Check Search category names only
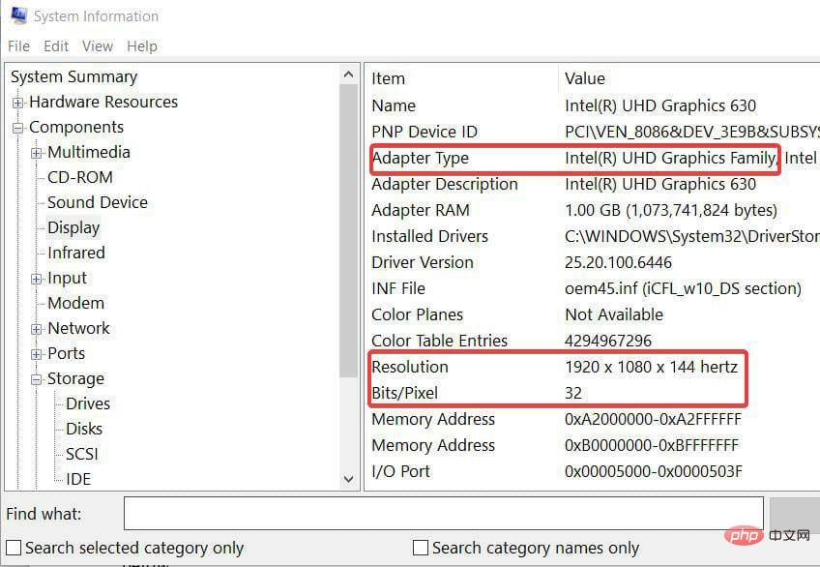 (421, 548)
